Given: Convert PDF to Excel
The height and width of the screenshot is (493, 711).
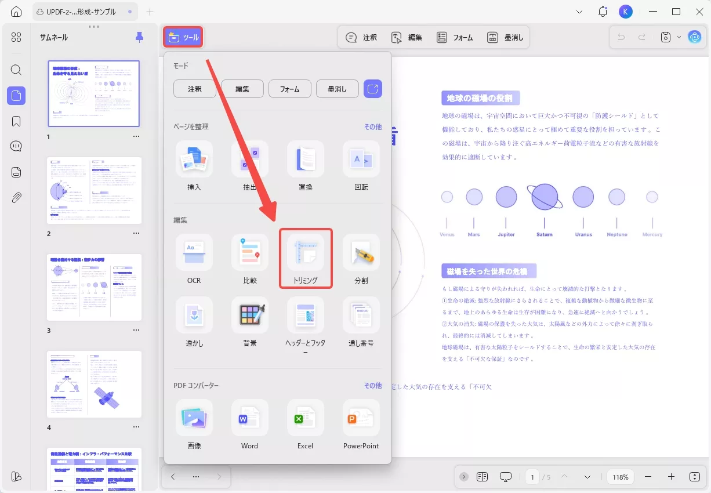Looking at the screenshot, I should [x=306, y=425].
